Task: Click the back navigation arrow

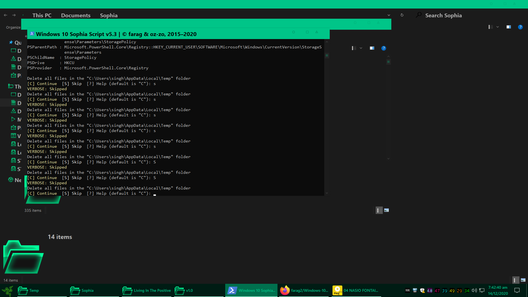Action: (x=5, y=15)
